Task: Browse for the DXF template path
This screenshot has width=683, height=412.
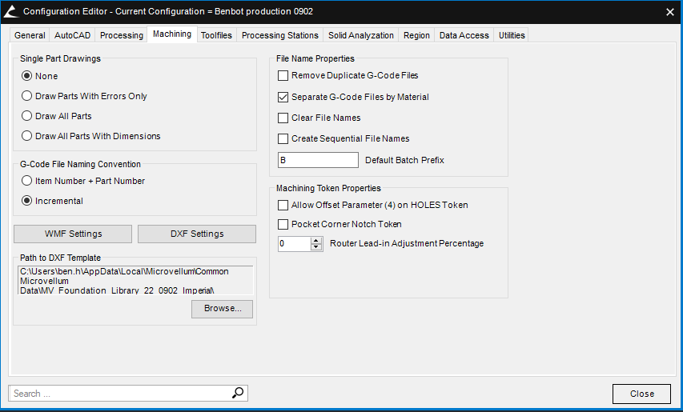Action: click(222, 309)
